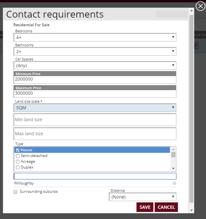Uncheck the House type checkbox
This screenshot has height=219, width=206.
18,150
